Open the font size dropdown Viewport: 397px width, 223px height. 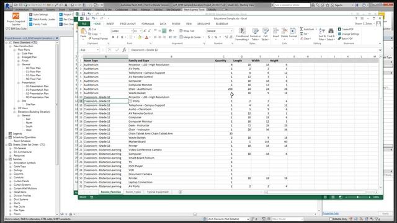click(141, 31)
